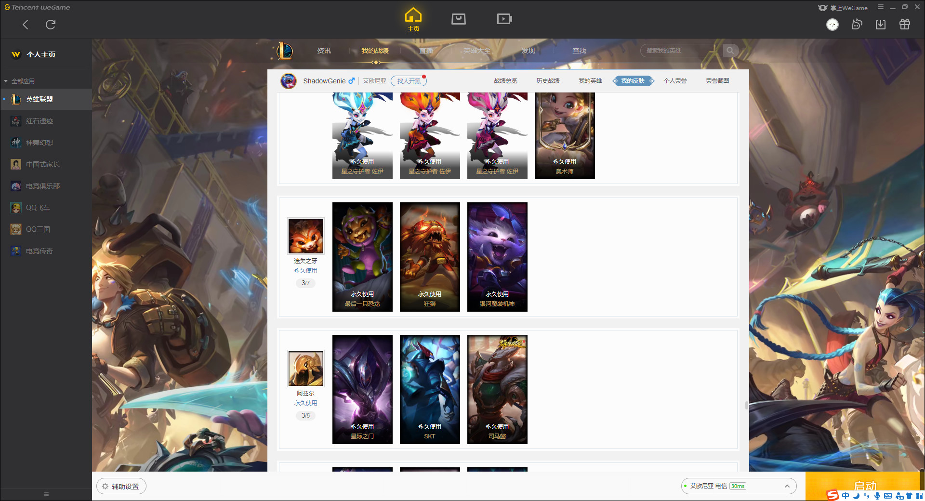Click the Sogou input method S icon

coord(832,495)
